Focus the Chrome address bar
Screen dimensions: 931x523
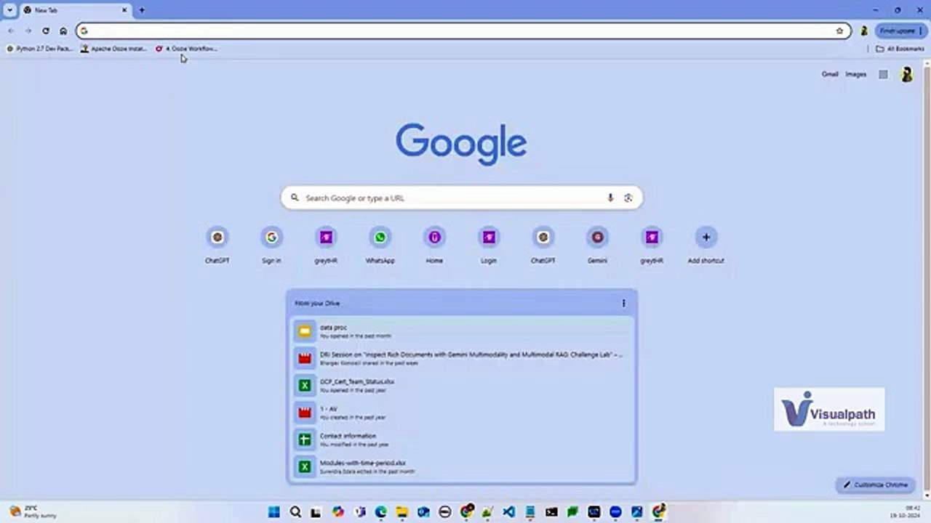[463, 31]
